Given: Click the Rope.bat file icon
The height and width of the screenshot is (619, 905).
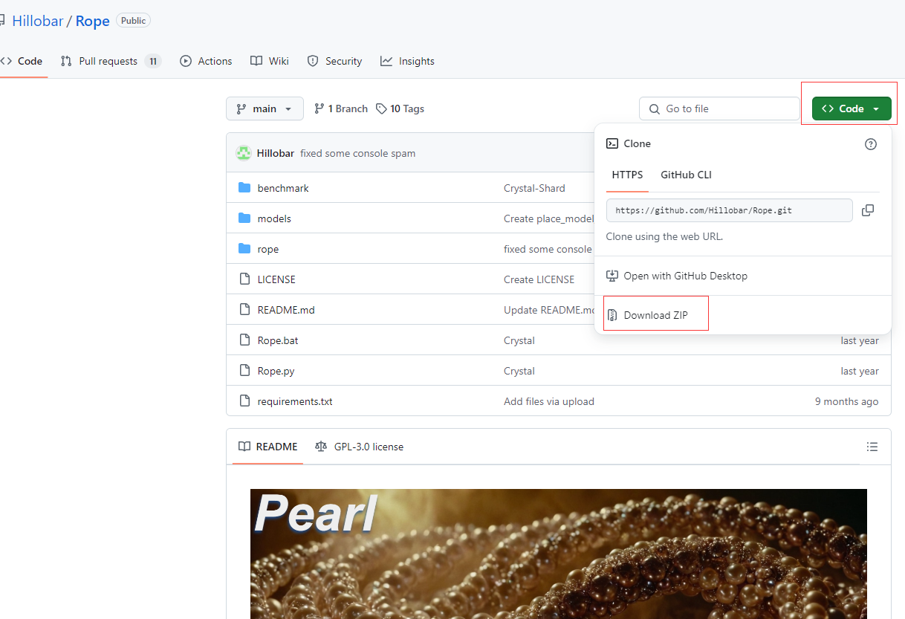Looking at the screenshot, I should pyautogui.click(x=244, y=340).
